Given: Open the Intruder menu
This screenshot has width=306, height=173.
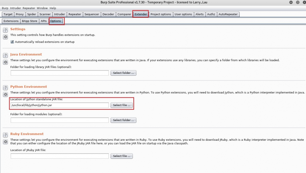Looking at the screenshot, I should pos(15,8).
